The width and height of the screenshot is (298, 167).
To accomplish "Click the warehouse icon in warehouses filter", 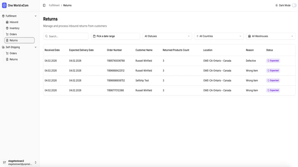I will tap(249, 36).
